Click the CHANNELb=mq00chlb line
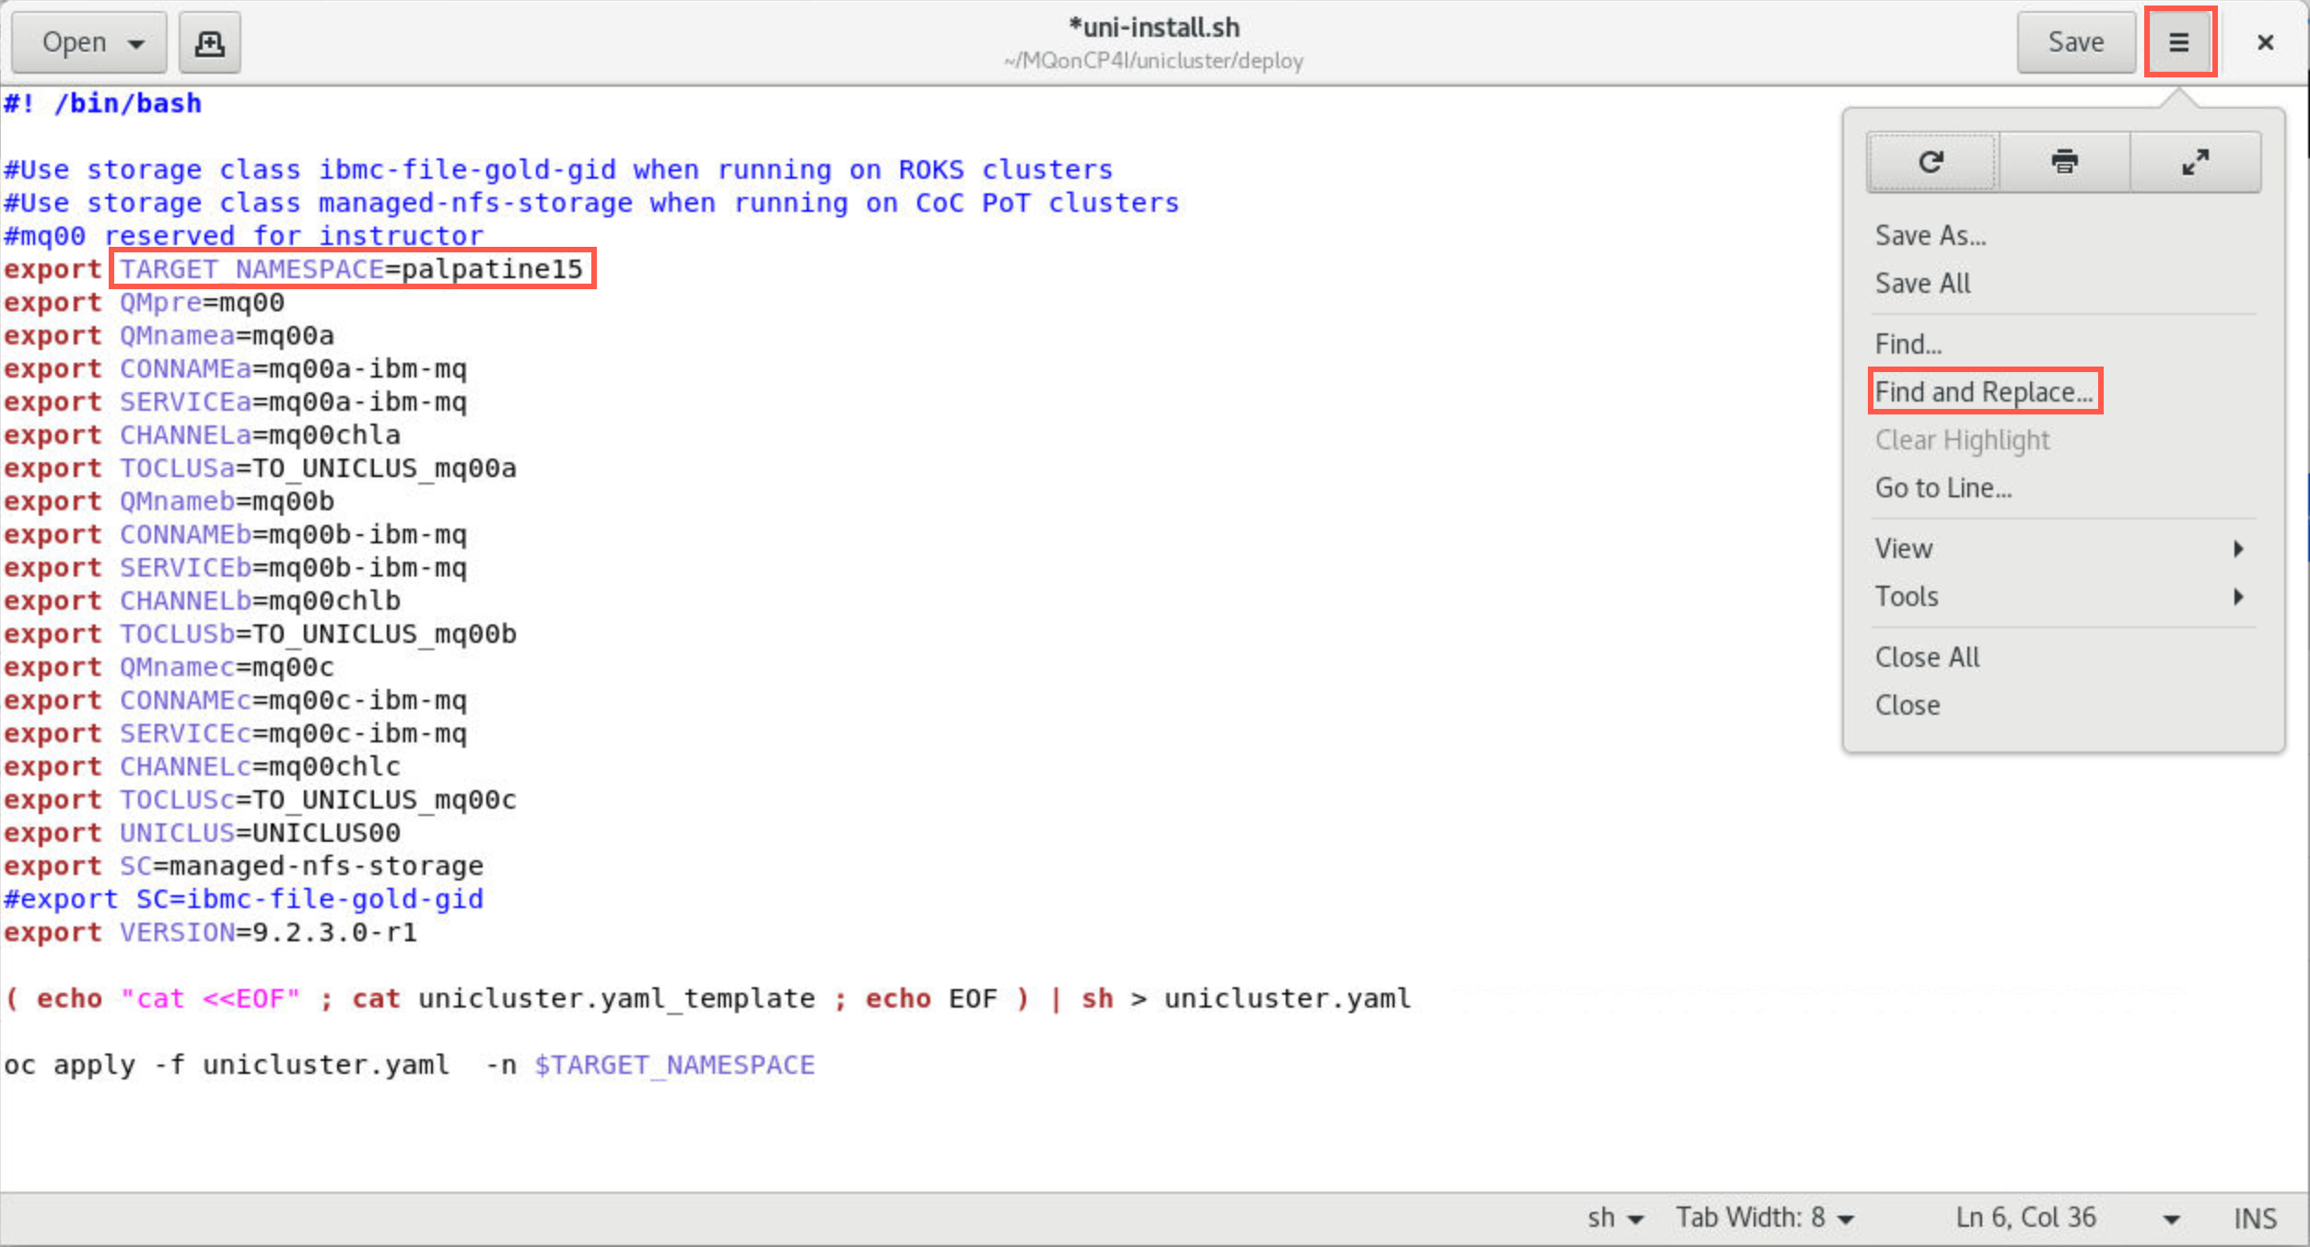 [x=203, y=600]
